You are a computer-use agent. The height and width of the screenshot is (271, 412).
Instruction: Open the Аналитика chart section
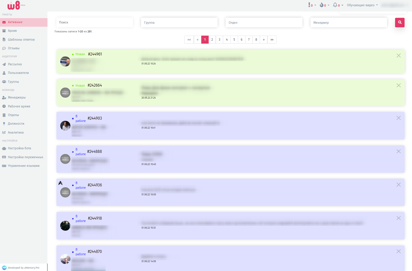(x=24, y=132)
